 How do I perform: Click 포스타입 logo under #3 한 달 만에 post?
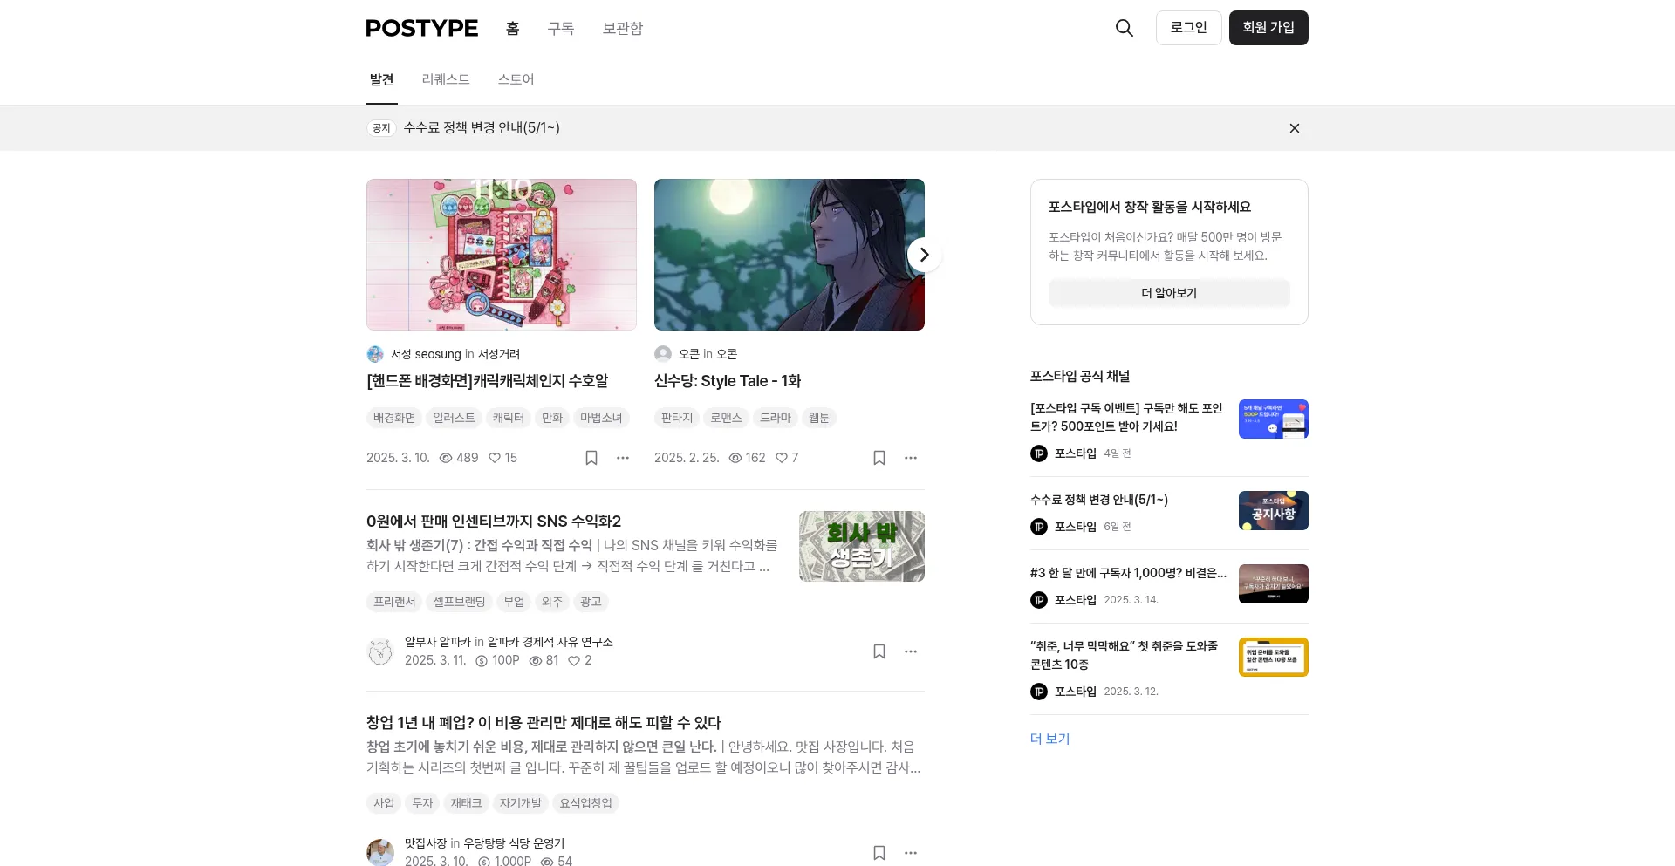pyautogui.click(x=1039, y=600)
